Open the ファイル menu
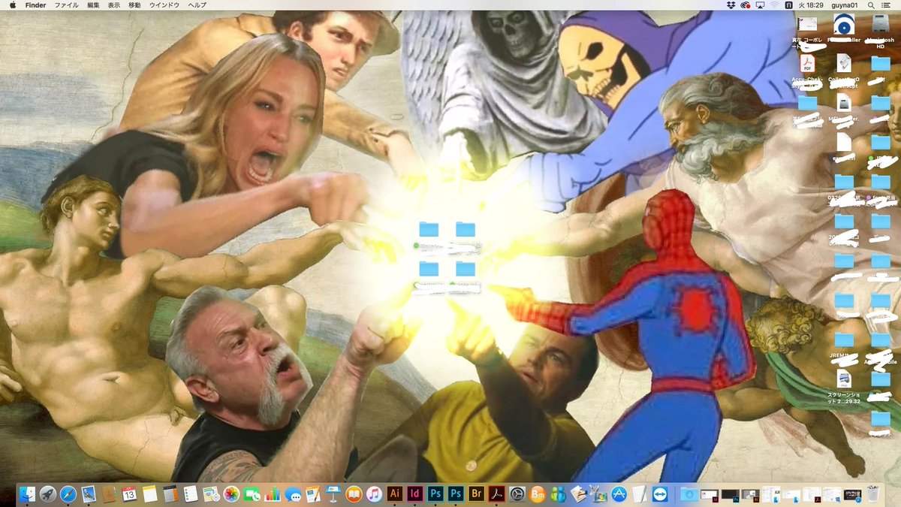This screenshot has height=507, width=901. tap(66, 5)
